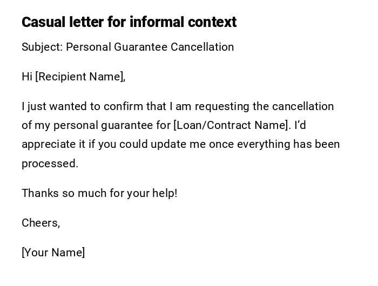The height and width of the screenshot is (286, 378).
Task: Select the [Recipient Name] placeholder
Action: (x=80, y=77)
